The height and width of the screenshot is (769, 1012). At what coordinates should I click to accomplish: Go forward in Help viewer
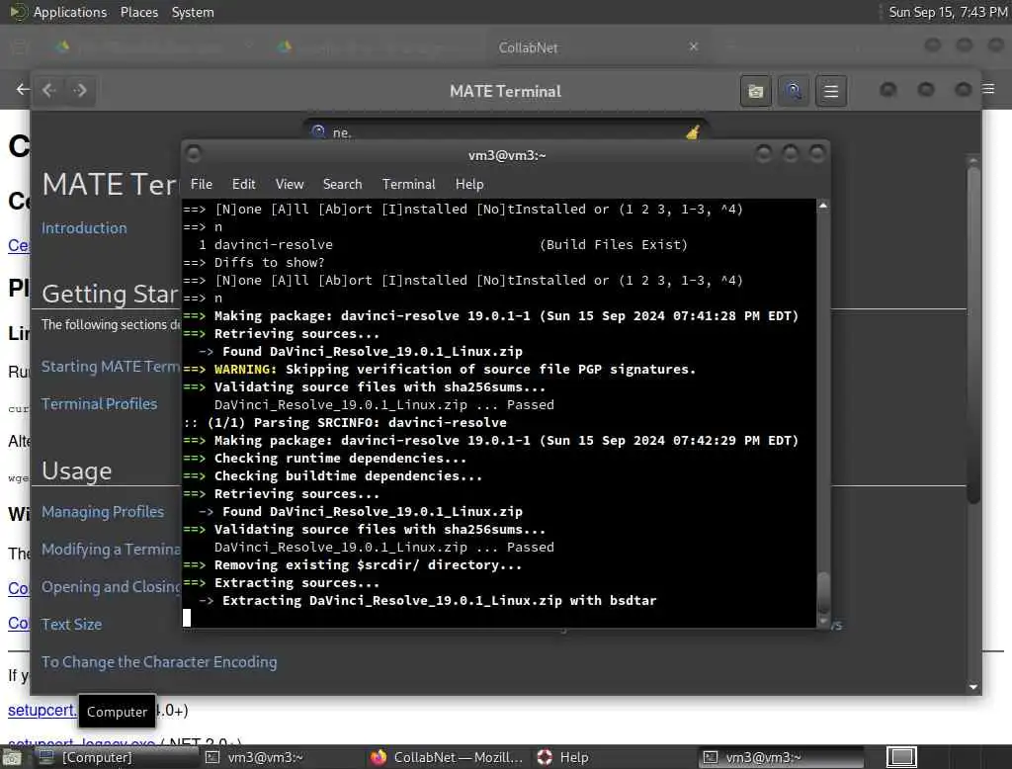pyautogui.click(x=80, y=90)
